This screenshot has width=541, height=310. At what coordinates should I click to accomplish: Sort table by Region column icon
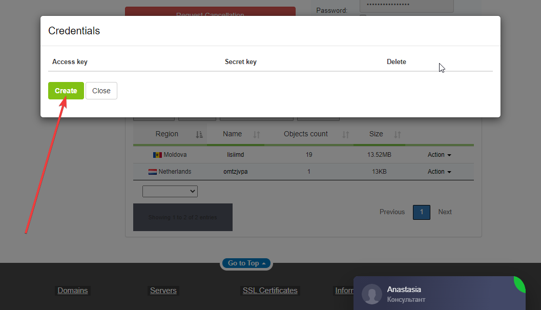coord(199,134)
